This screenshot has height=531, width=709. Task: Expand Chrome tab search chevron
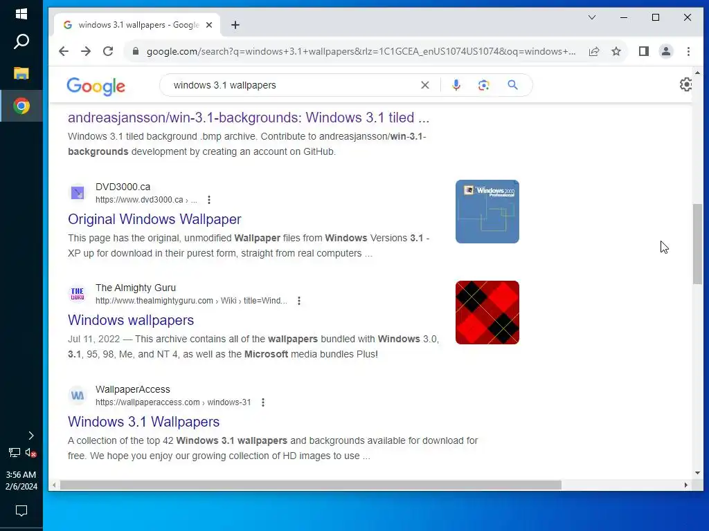591,17
